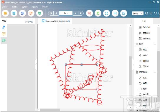The width and height of the screenshot is (160, 112).
Task: Open a file with the folder icon
Action: pyautogui.click(x=5, y=13)
